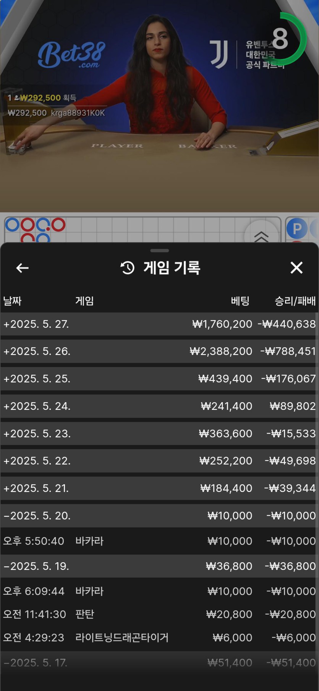Tap the blue P player icon
The height and width of the screenshot is (691, 319).
click(297, 228)
